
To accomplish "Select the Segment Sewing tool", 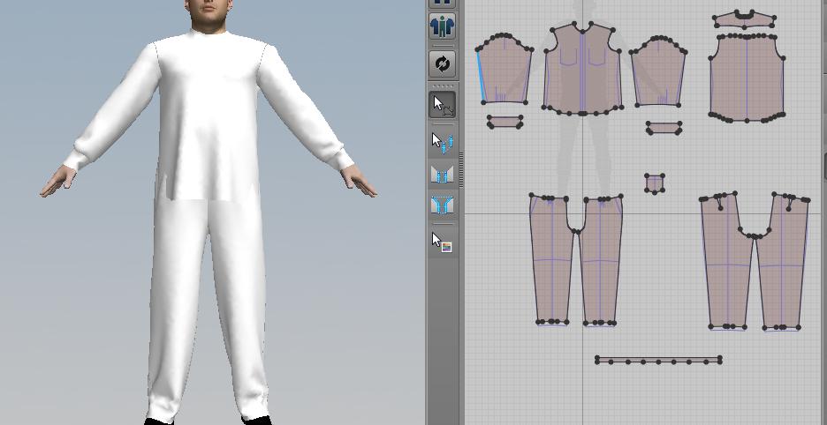I will (x=442, y=174).
